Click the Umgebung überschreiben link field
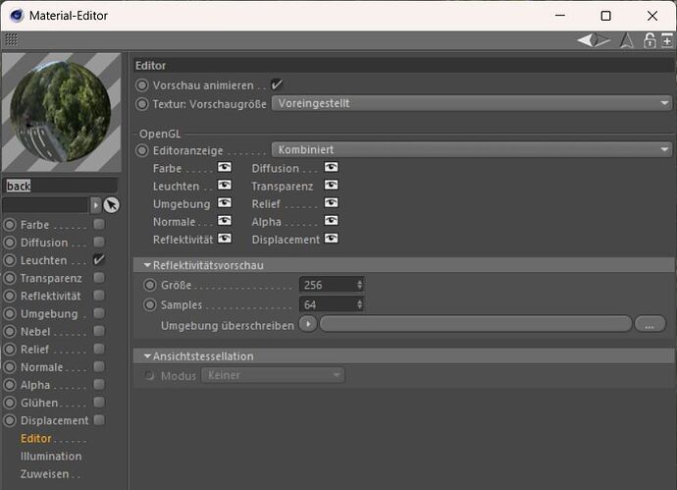677x490 pixels. (x=475, y=324)
